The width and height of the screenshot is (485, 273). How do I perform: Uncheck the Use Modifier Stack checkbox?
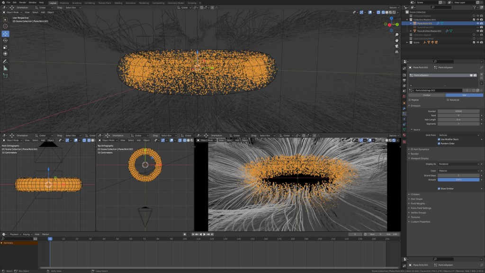tap(439, 139)
